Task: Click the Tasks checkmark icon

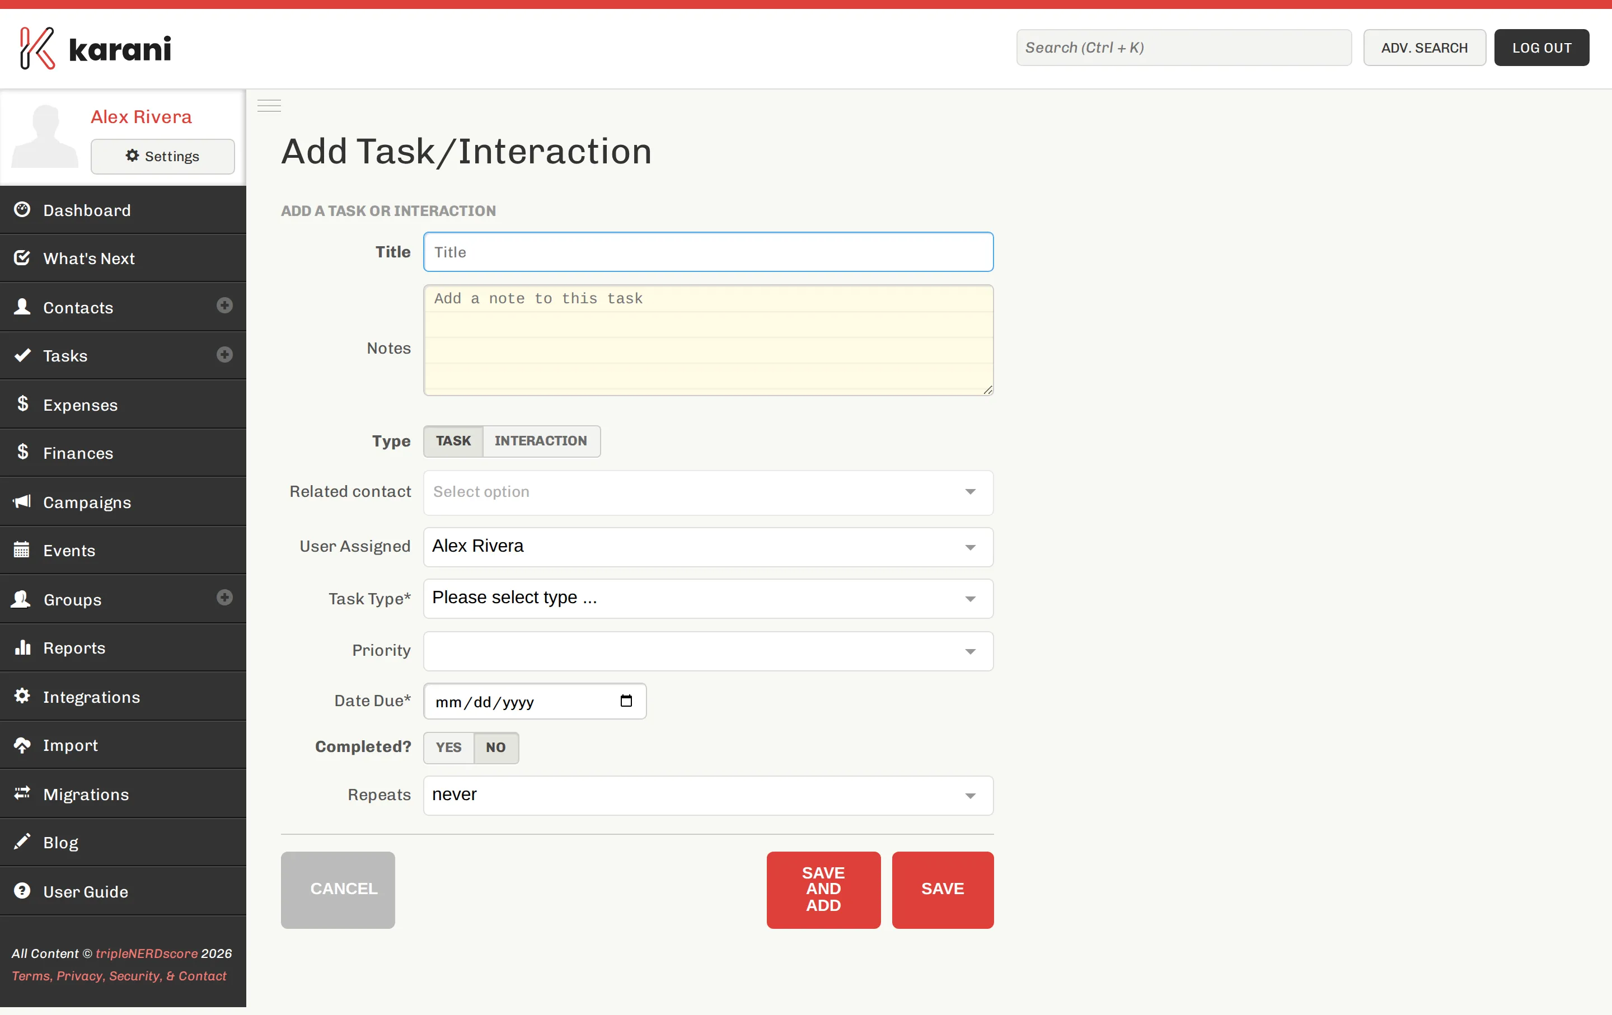Action: (x=22, y=355)
